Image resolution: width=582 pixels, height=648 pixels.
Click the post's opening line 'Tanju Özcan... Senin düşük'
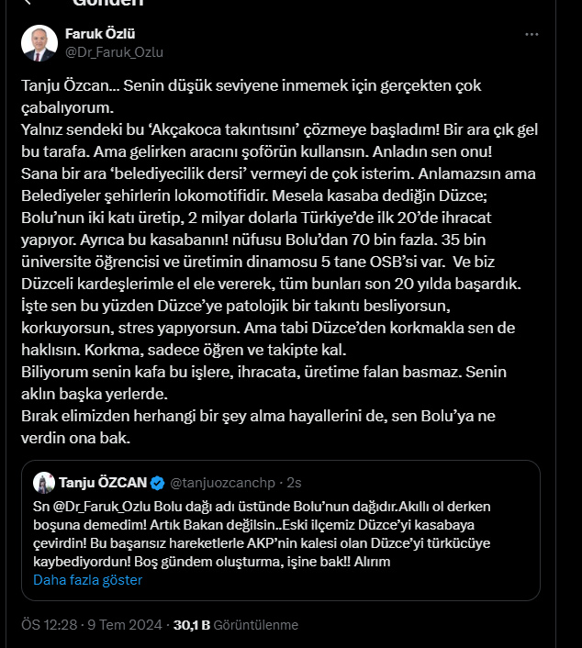click(252, 85)
